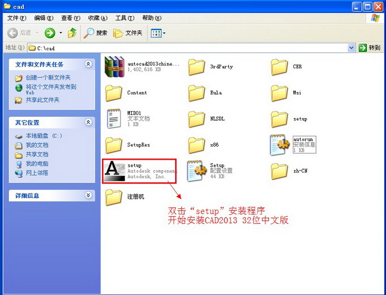
Task: Click the cad folder icon in title bar
Action: [7, 7]
